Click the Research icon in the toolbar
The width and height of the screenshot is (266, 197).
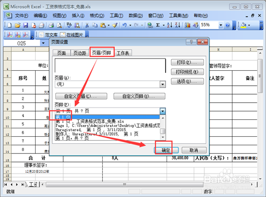[x=77, y=26]
